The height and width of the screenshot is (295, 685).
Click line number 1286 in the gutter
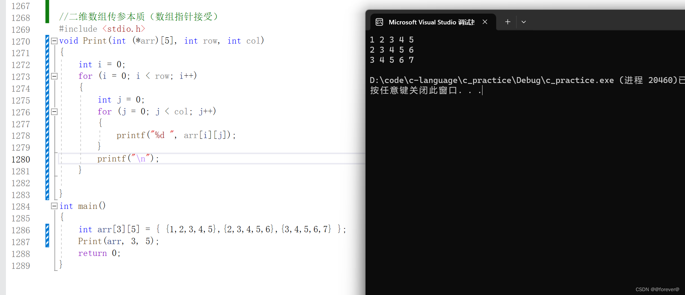[x=21, y=230]
